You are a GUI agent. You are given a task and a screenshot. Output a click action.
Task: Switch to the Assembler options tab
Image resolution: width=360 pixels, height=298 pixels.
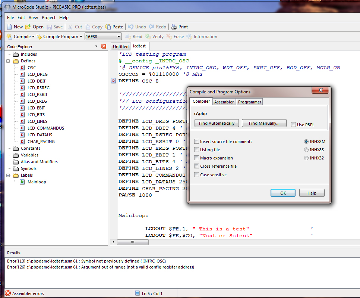point(224,102)
